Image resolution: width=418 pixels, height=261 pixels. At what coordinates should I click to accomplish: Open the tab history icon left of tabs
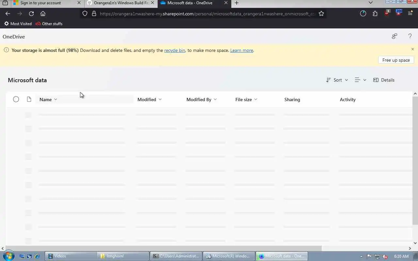[5, 3]
